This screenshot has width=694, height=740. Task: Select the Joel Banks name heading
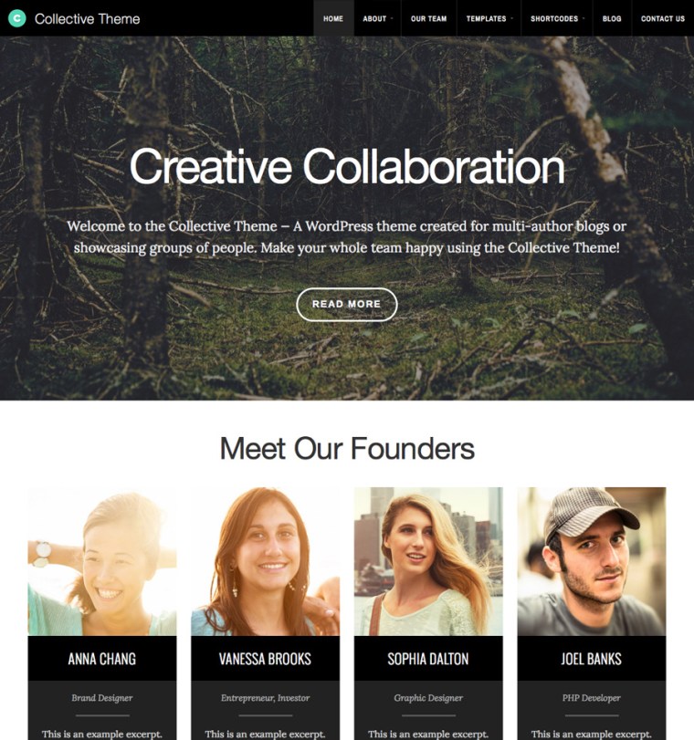592,659
